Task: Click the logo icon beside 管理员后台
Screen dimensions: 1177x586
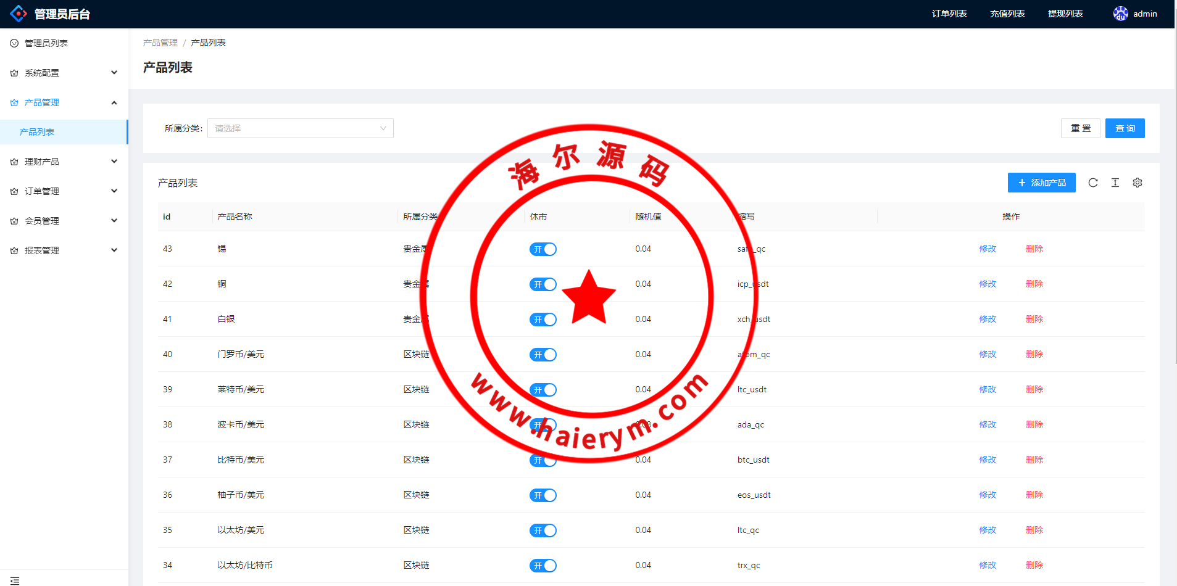Action: click(19, 14)
